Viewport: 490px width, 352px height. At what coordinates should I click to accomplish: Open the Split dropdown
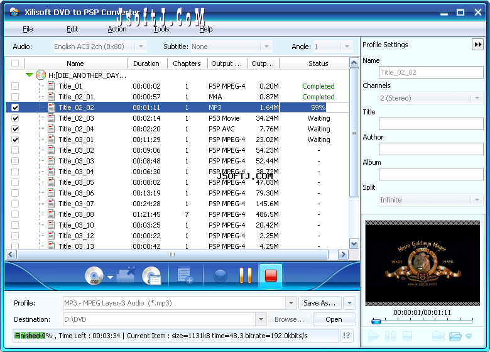(x=477, y=200)
